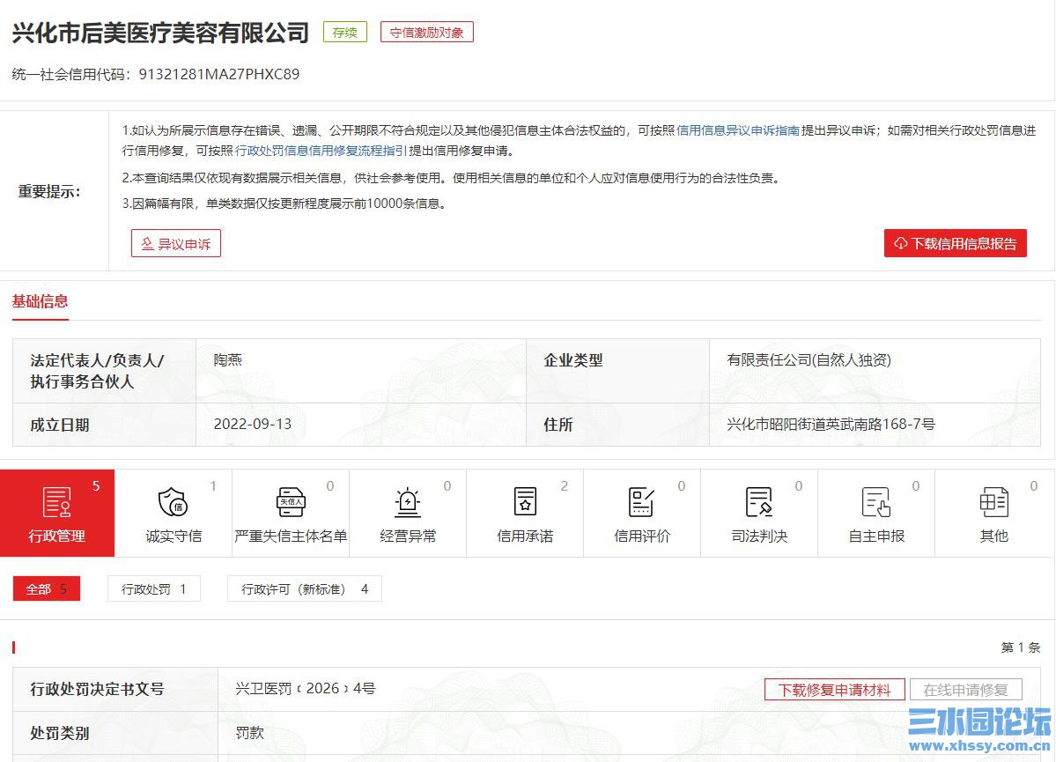
Task: Click the 其他 grid document icon
Action: (994, 502)
